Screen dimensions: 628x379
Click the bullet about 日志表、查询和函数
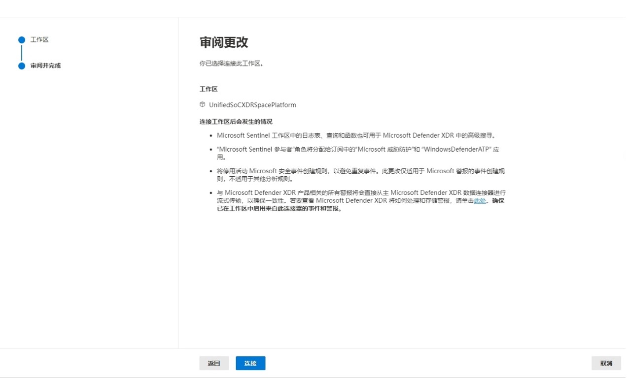(x=356, y=135)
